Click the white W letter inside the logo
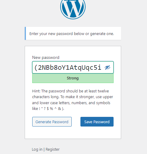The height and width of the screenshot is (154, 147). 73,8
